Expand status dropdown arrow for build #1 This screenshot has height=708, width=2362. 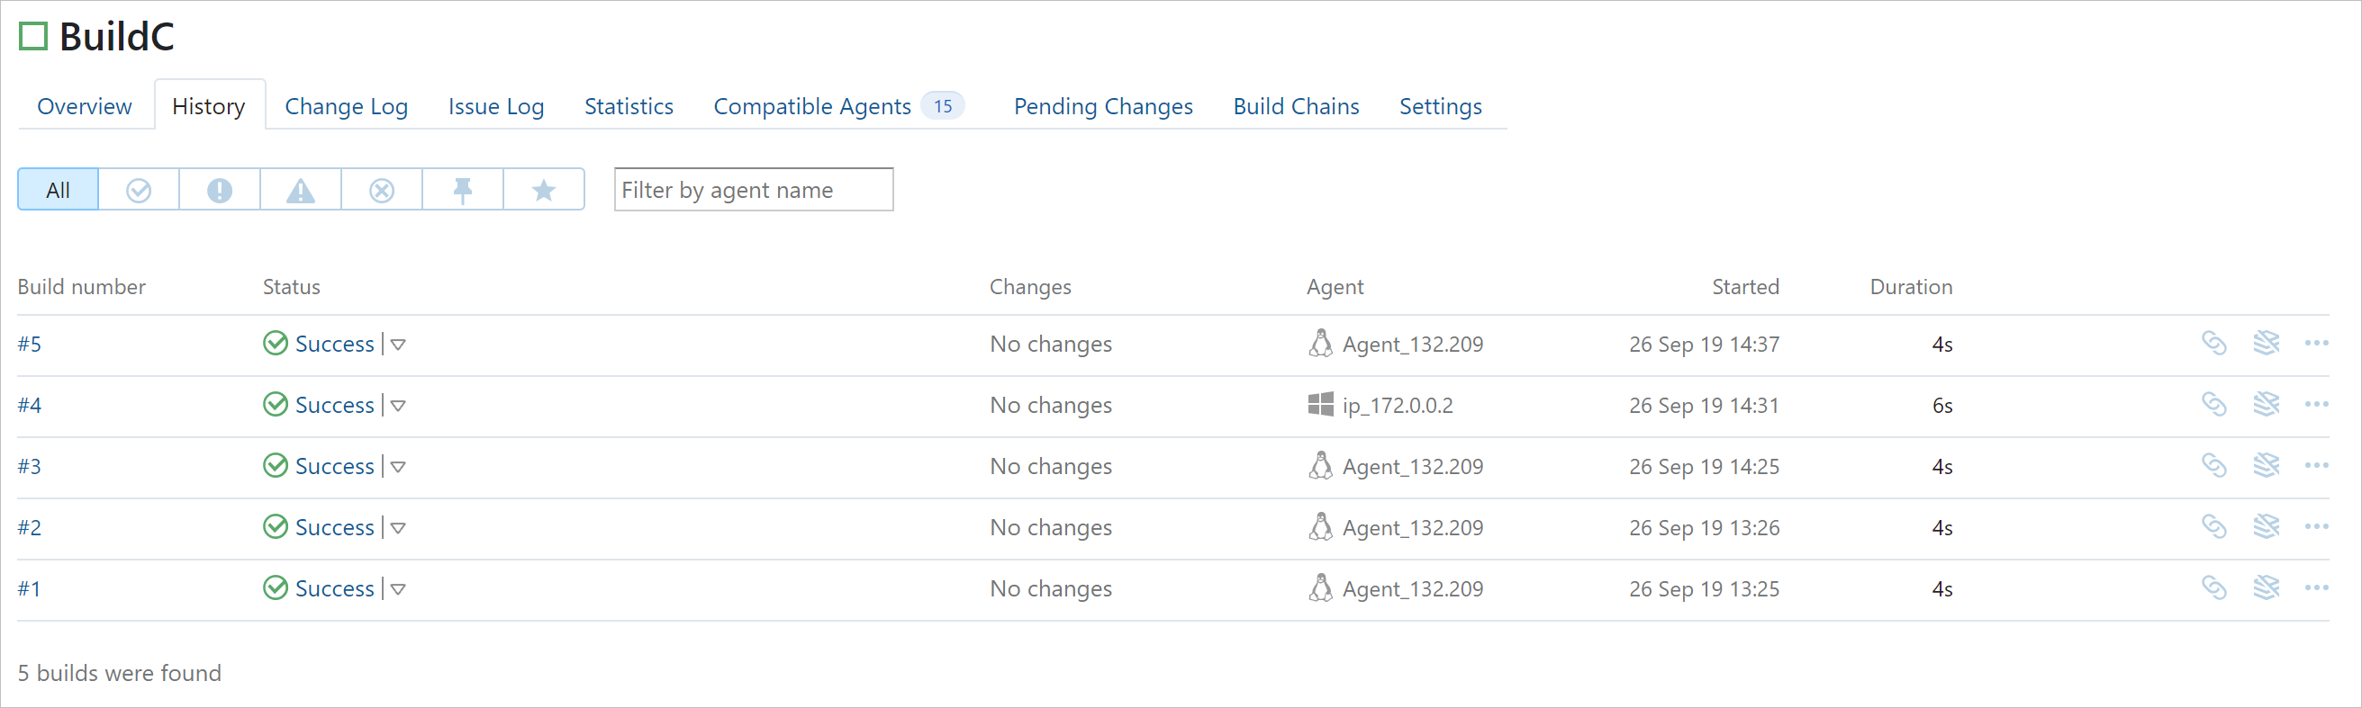(398, 589)
